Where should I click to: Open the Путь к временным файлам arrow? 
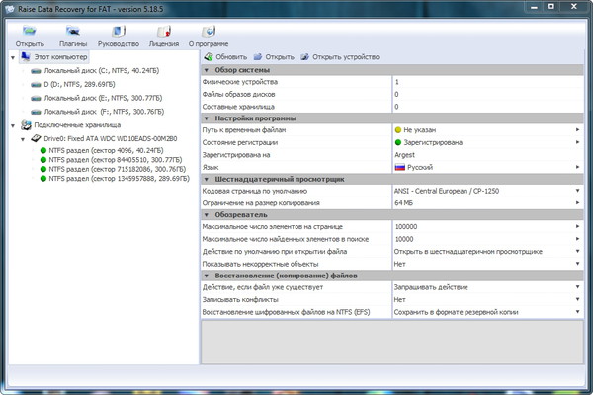[577, 130]
